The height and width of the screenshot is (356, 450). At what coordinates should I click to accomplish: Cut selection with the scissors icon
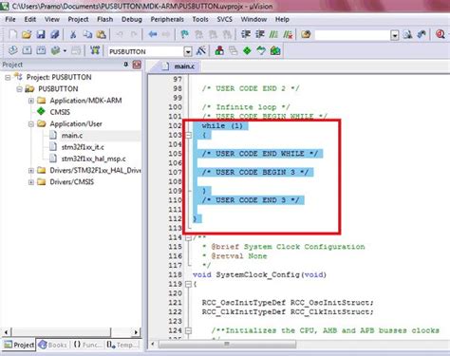(73, 34)
